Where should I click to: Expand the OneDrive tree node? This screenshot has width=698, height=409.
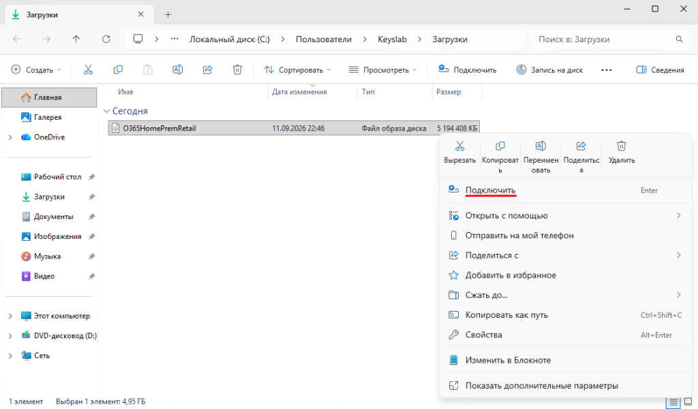[10, 137]
